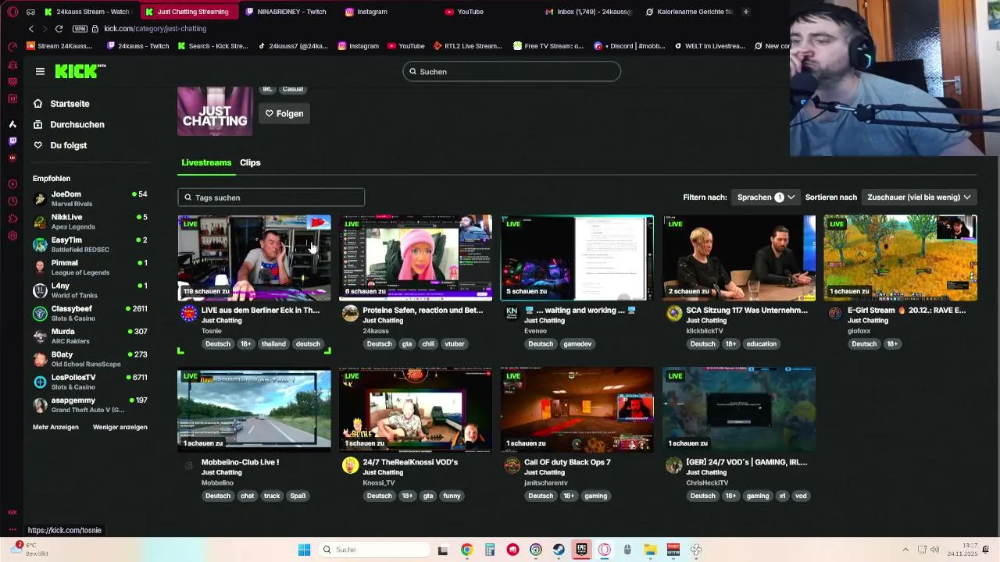Click the education tag under klickblickTV
This screenshot has width=1000, height=562.
761,343
